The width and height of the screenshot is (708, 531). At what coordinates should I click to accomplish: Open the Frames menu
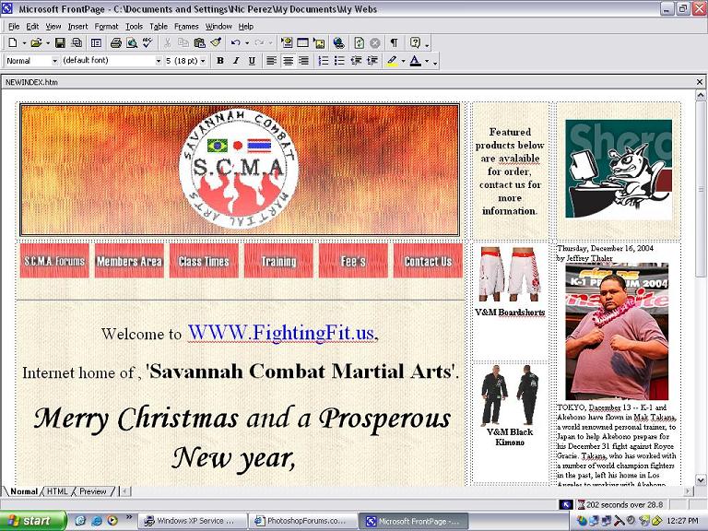186,27
